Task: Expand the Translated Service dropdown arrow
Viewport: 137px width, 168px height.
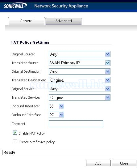Action: pyautogui.click(x=107, y=97)
